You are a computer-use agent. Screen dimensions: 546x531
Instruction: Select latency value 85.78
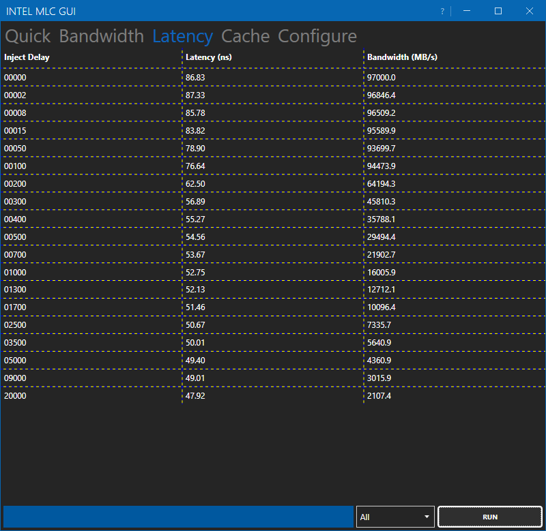pos(195,113)
